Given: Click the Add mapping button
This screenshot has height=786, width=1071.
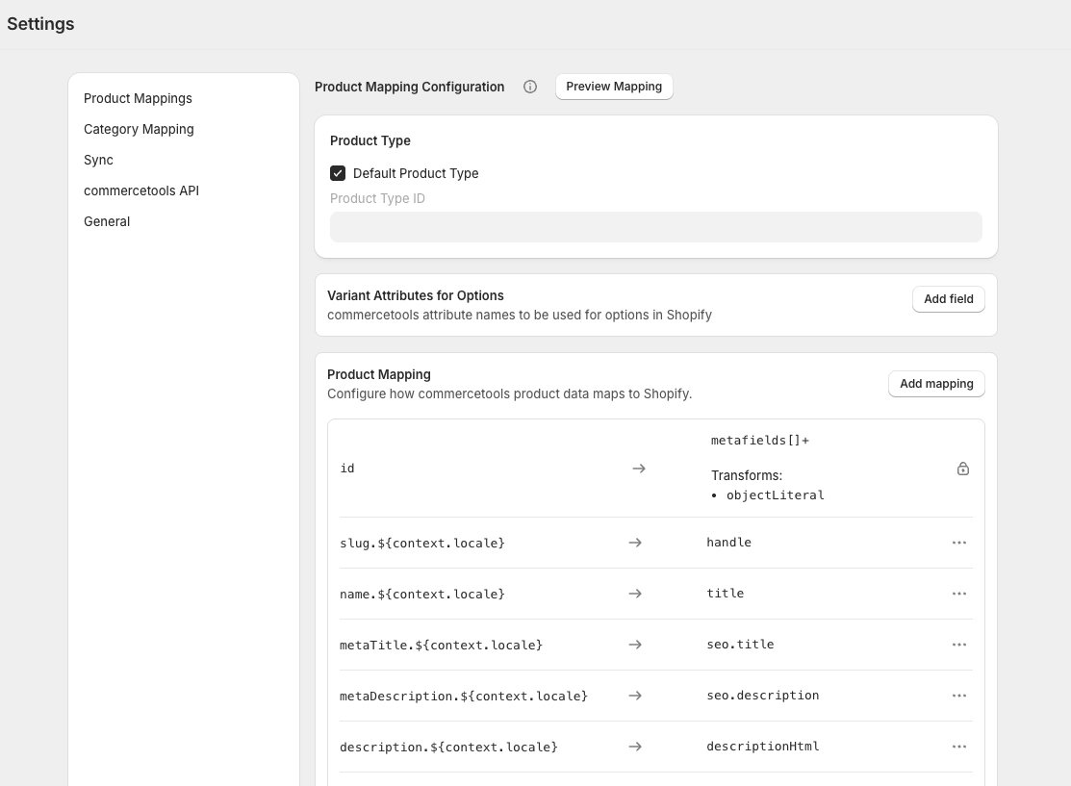Looking at the screenshot, I should pos(936,384).
